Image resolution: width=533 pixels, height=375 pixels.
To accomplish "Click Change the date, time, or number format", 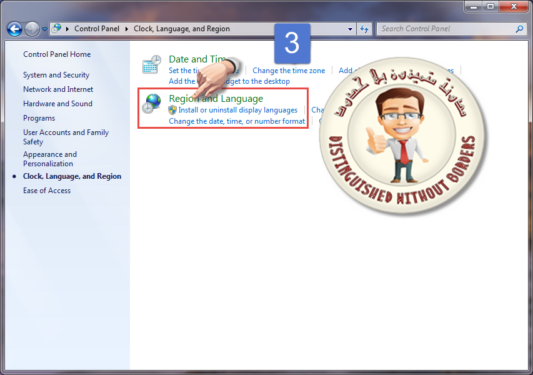I will pyautogui.click(x=237, y=121).
